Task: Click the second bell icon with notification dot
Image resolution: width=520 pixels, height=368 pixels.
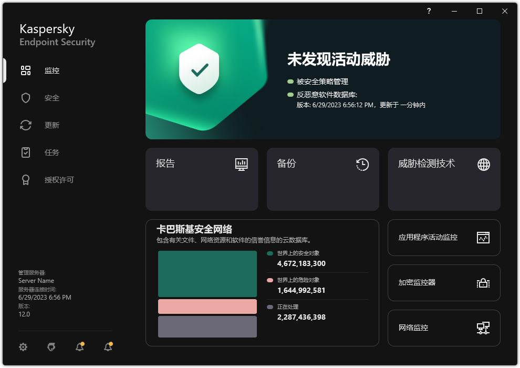Action: tap(108, 347)
